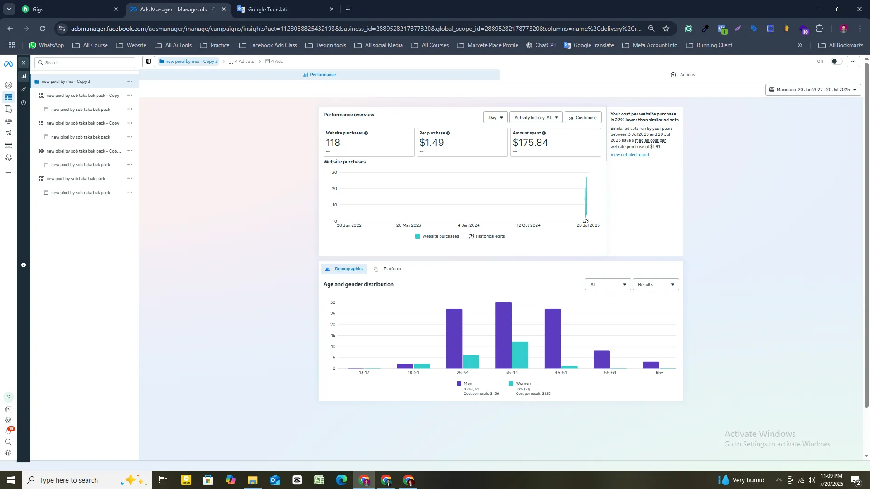Viewport: 870px width, 489px height.
Task: Toggle Website purchases legend swatch
Action: [417, 236]
